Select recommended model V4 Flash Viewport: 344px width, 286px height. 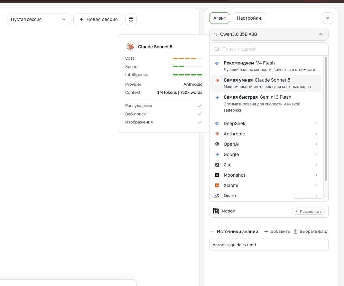click(266, 66)
